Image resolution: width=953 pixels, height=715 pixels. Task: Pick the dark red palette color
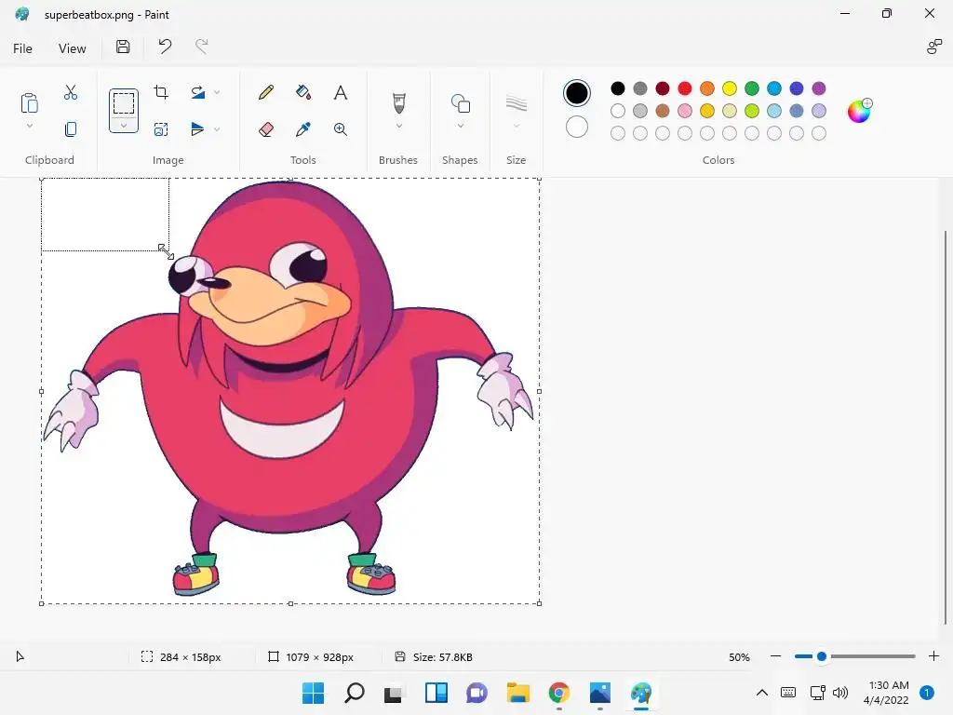pos(663,88)
